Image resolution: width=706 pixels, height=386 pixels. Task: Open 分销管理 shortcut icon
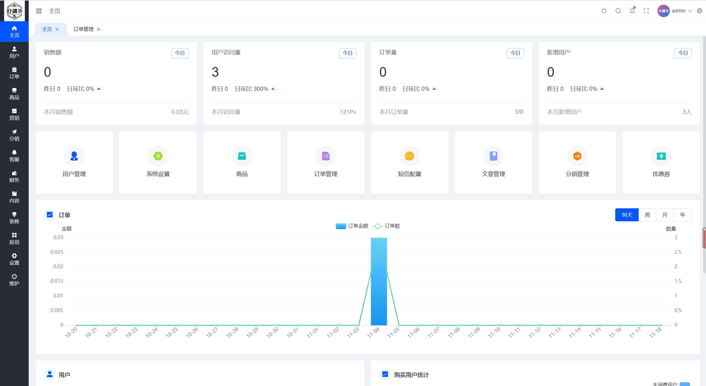coord(577,156)
